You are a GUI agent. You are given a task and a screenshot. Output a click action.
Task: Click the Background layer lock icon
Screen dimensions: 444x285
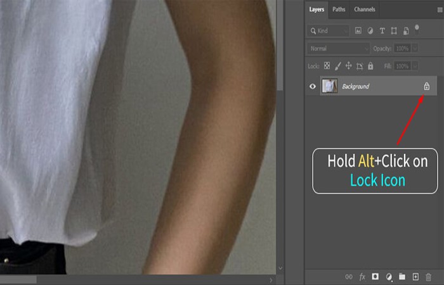click(x=426, y=86)
